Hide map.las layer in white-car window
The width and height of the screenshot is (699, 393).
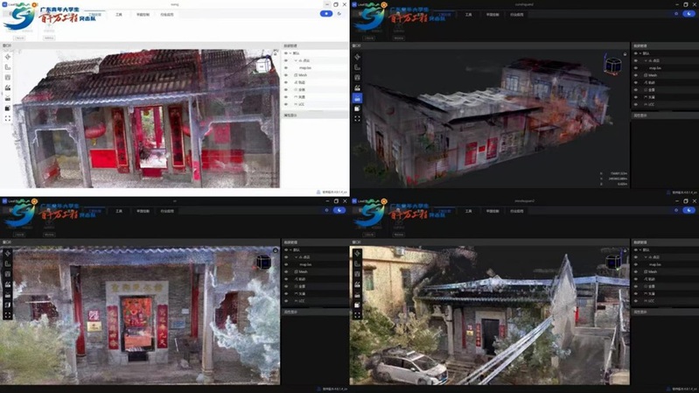636,264
